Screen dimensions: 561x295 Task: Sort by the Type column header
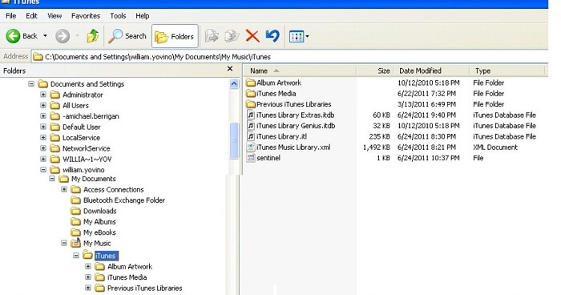tap(507, 71)
